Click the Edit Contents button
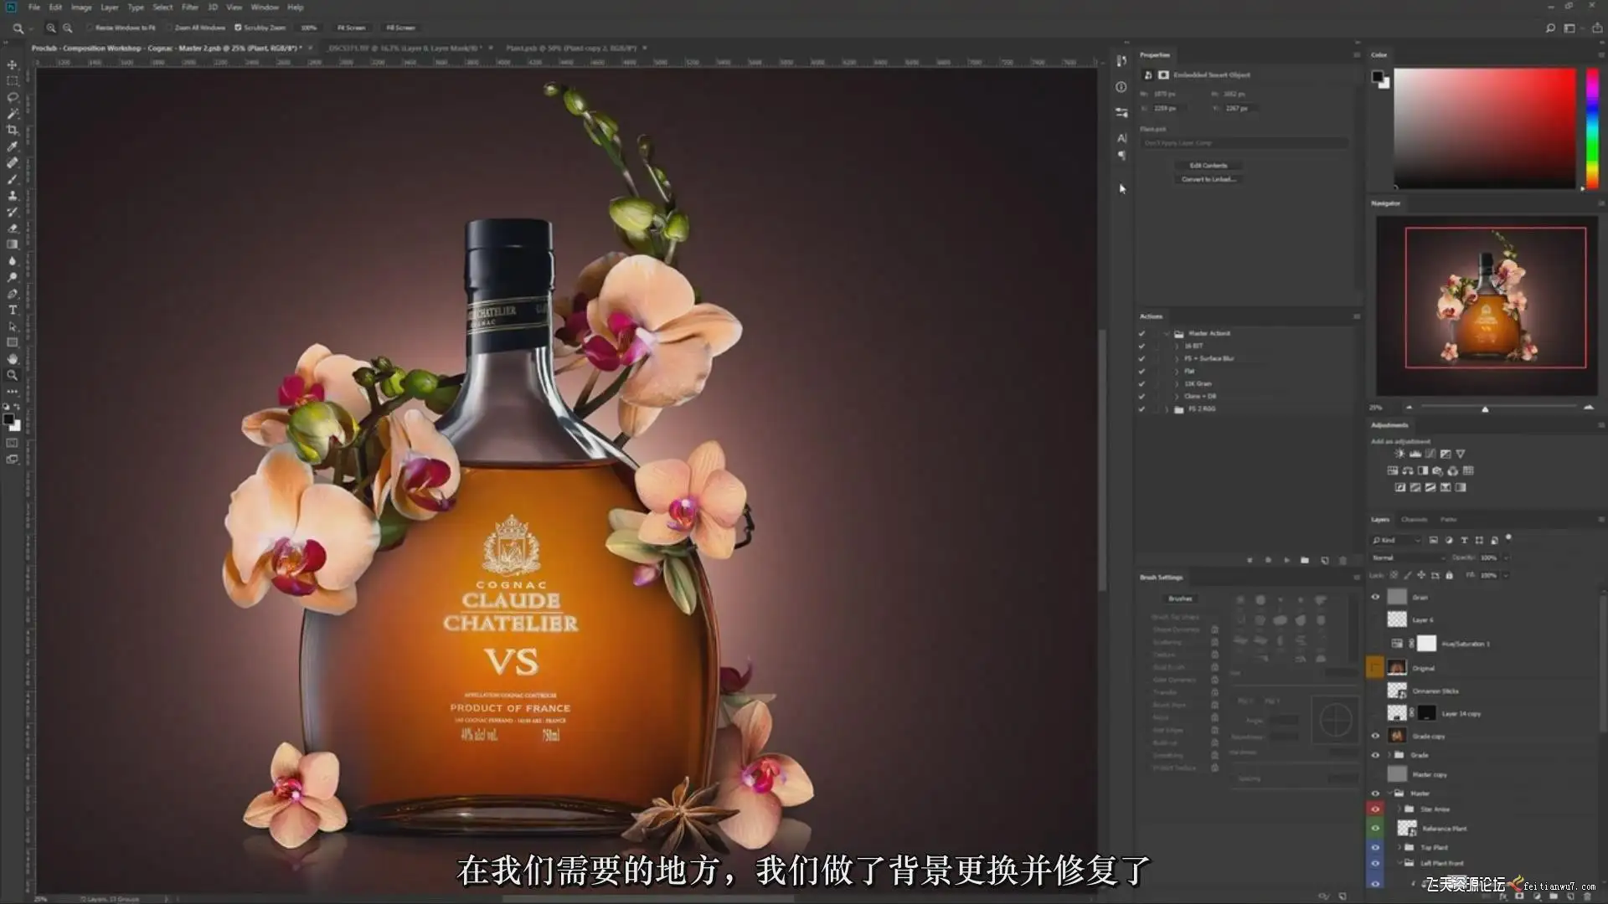The width and height of the screenshot is (1608, 904). click(x=1208, y=166)
